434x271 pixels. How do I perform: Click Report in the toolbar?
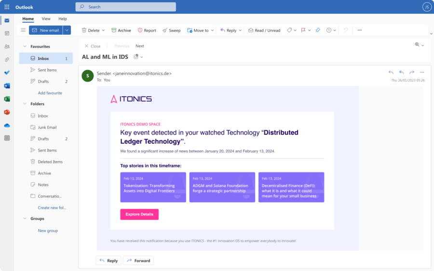(x=147, y=30)
